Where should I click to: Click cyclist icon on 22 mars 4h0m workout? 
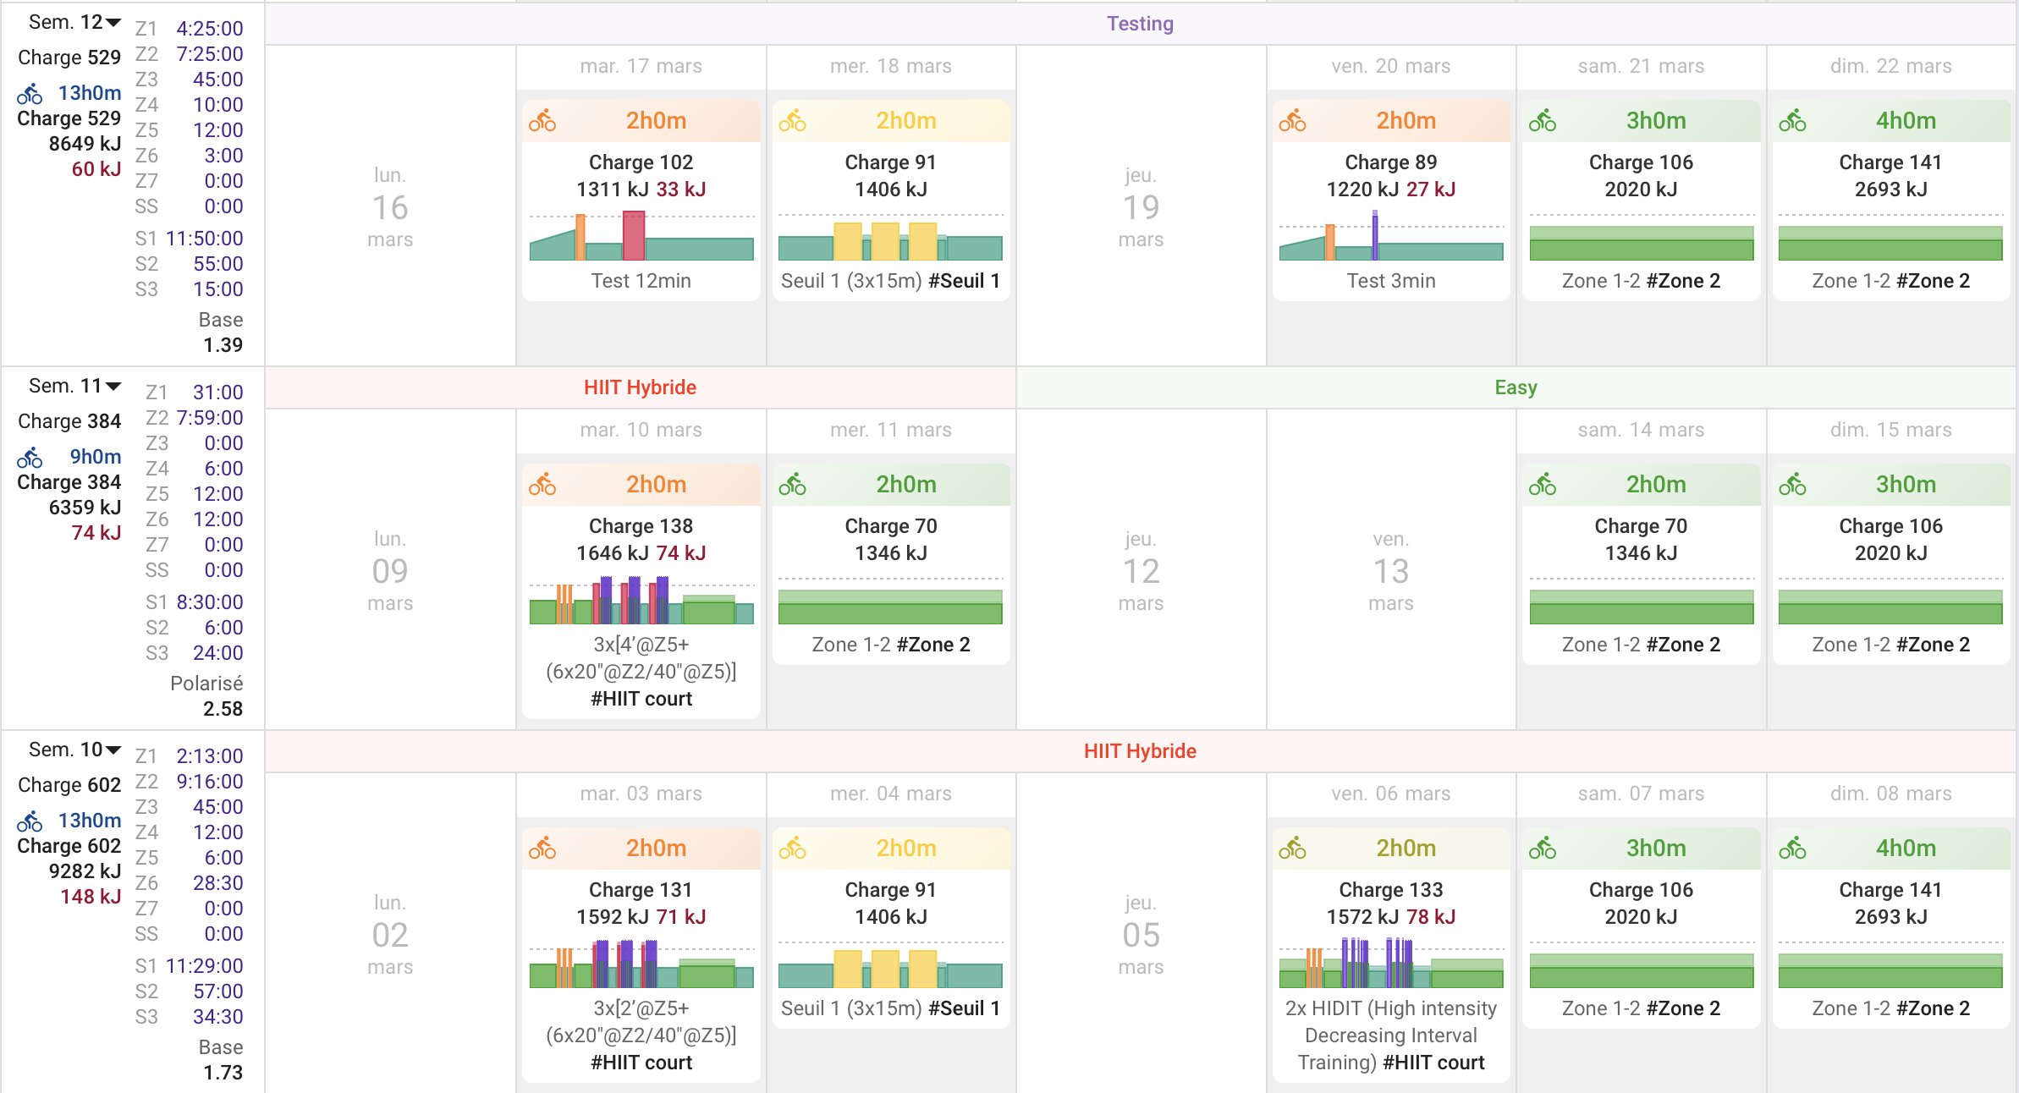click(1792, 121)
